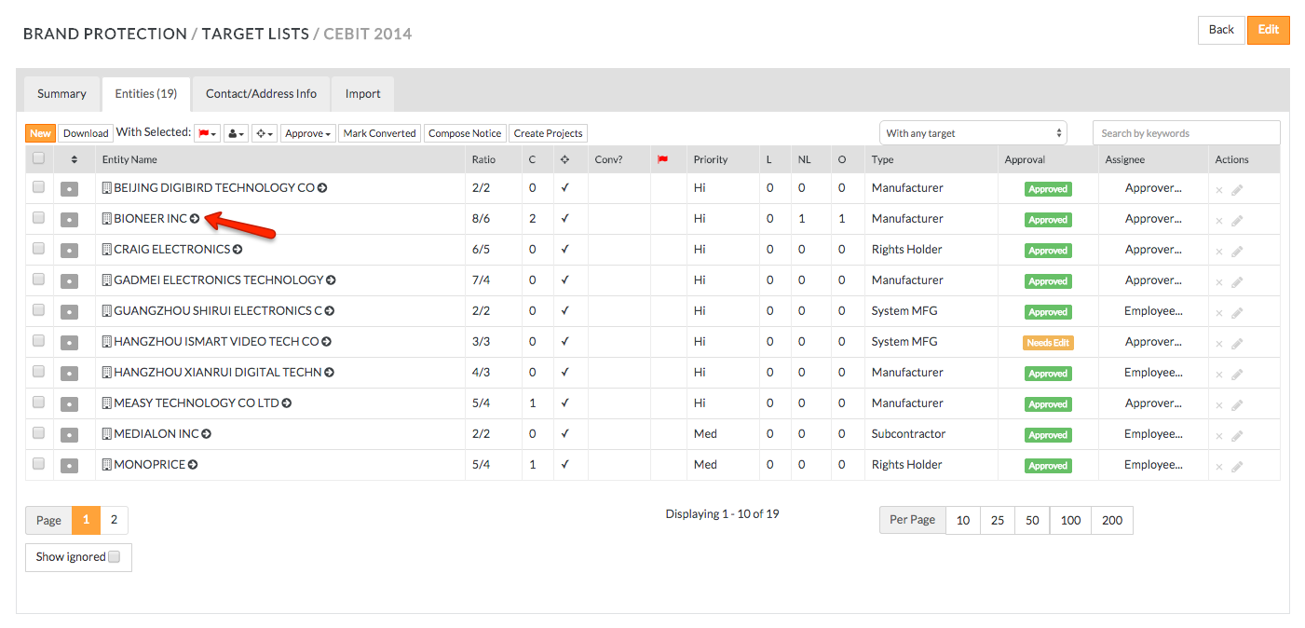The height and width of the screenshot is (628, 1305).
Task: Set Per Page to 100
Action: tap(1069, 520)
